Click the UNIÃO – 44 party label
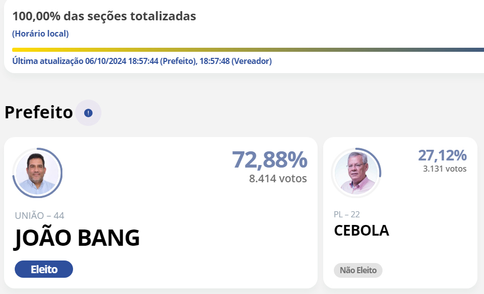 click(x=40, y=216)
